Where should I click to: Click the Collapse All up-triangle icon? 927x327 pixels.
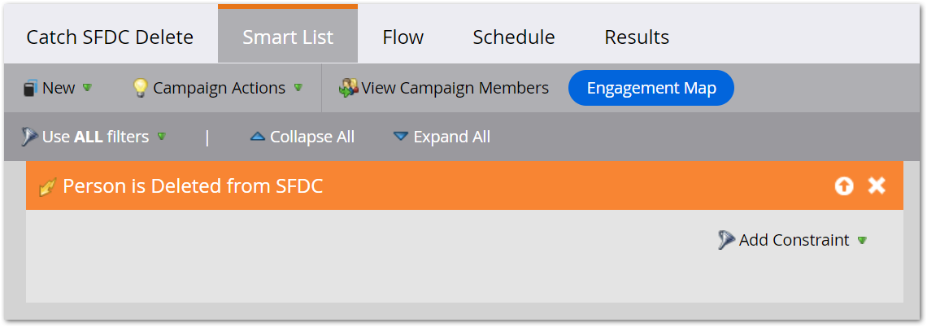(x=258, y=137)
